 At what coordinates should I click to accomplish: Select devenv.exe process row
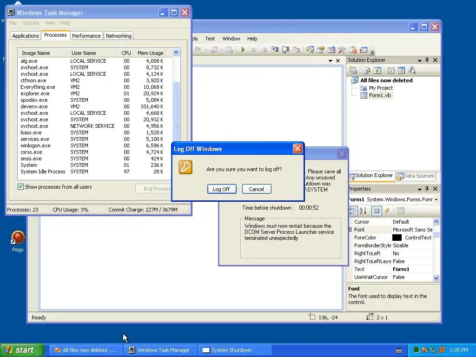[x=92, y=106]
